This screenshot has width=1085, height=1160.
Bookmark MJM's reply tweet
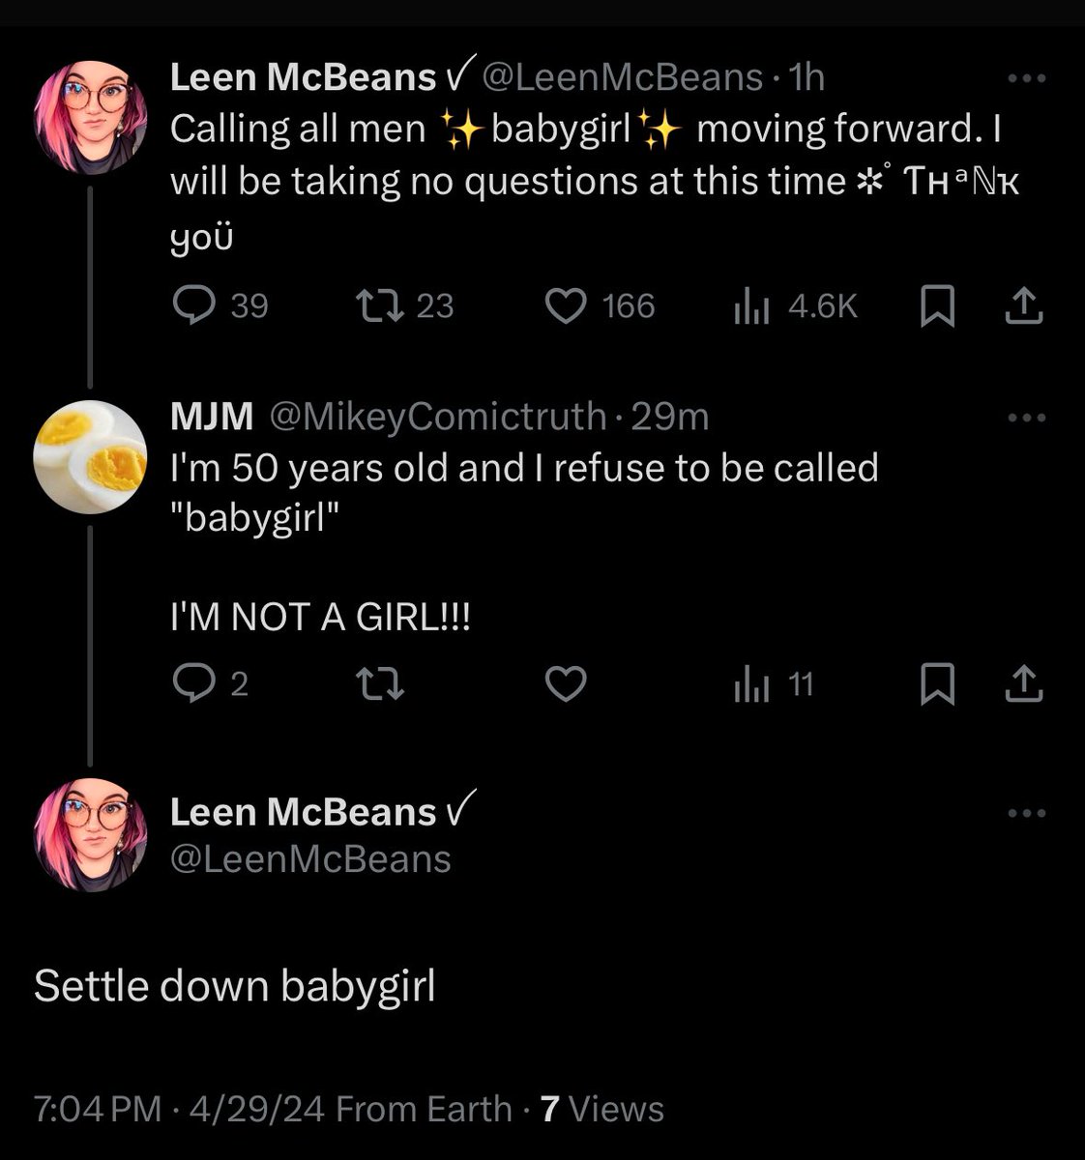tap(936, 684)
